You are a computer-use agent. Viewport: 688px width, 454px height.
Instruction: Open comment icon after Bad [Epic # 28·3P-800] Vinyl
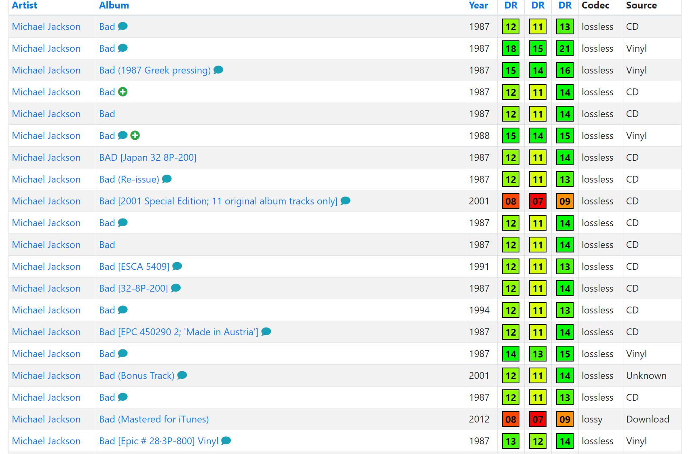226,441
